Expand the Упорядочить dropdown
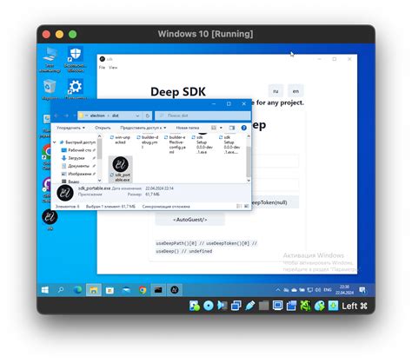Image resolution: width=412 pixels, height=363 pixels. (x=70, y=128)
